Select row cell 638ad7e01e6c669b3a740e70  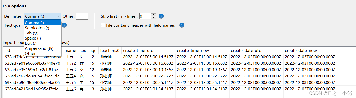click(33, 63)
